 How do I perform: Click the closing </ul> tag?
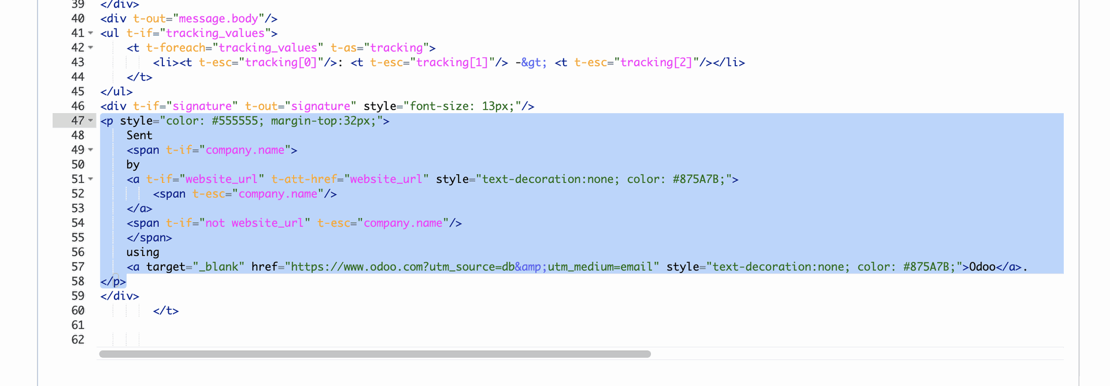[x=117, y=92]
